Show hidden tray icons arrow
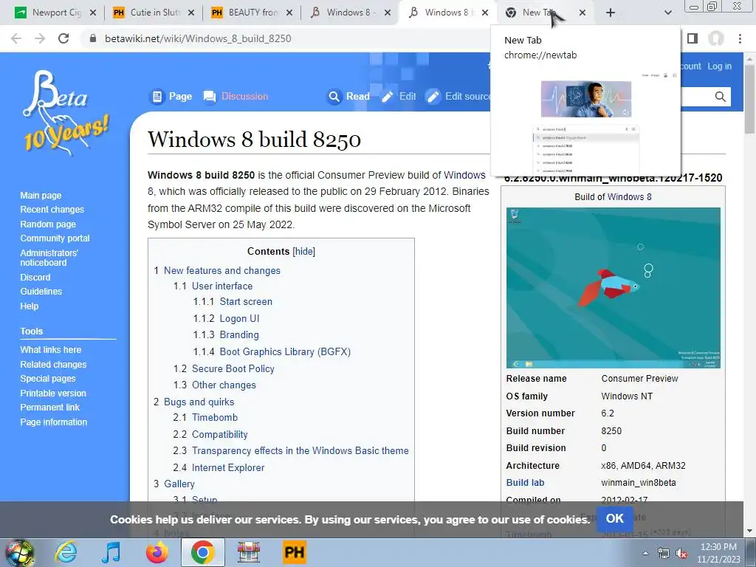This screenshot has width=756, height=567. 645,553
